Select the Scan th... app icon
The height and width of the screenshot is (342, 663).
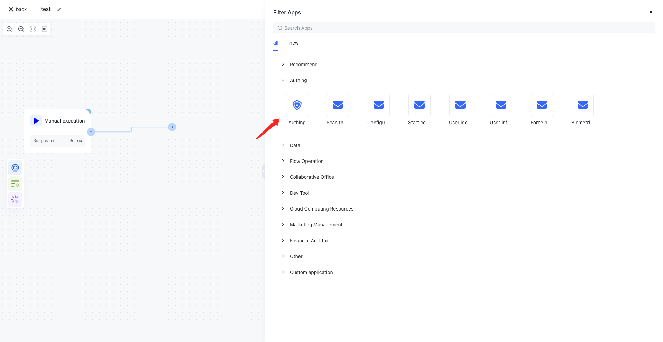point(338,105)
